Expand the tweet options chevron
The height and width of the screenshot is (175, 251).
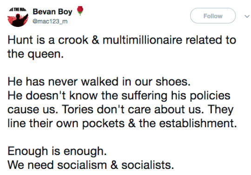(247, 16)
